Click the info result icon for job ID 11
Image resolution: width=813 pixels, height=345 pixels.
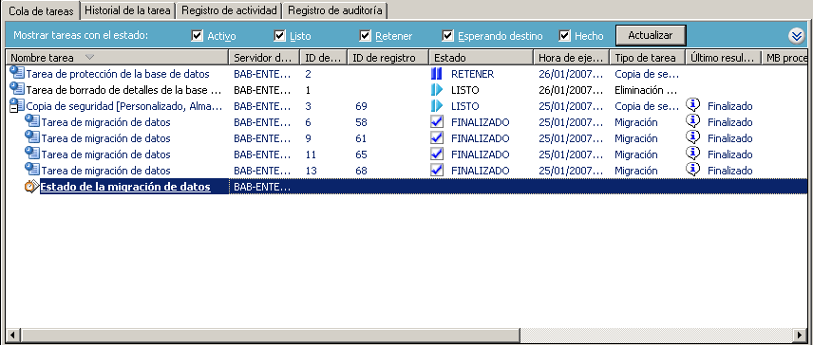pyautogui.click(x=692, y=154)
